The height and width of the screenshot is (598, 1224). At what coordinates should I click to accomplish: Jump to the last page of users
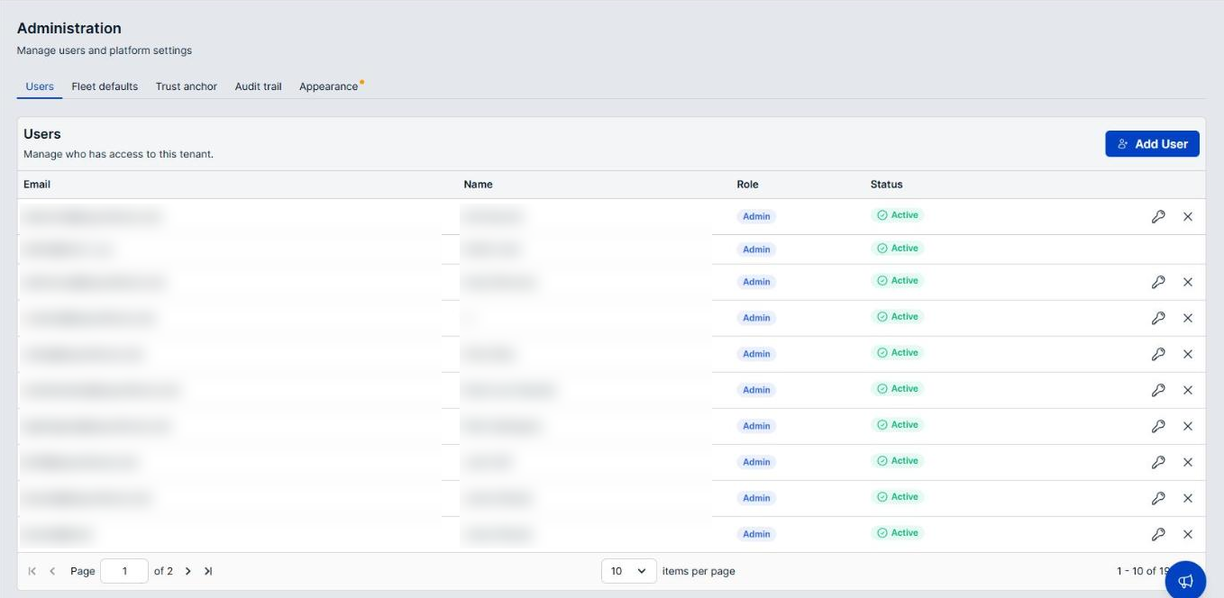[x=208, y=571]
